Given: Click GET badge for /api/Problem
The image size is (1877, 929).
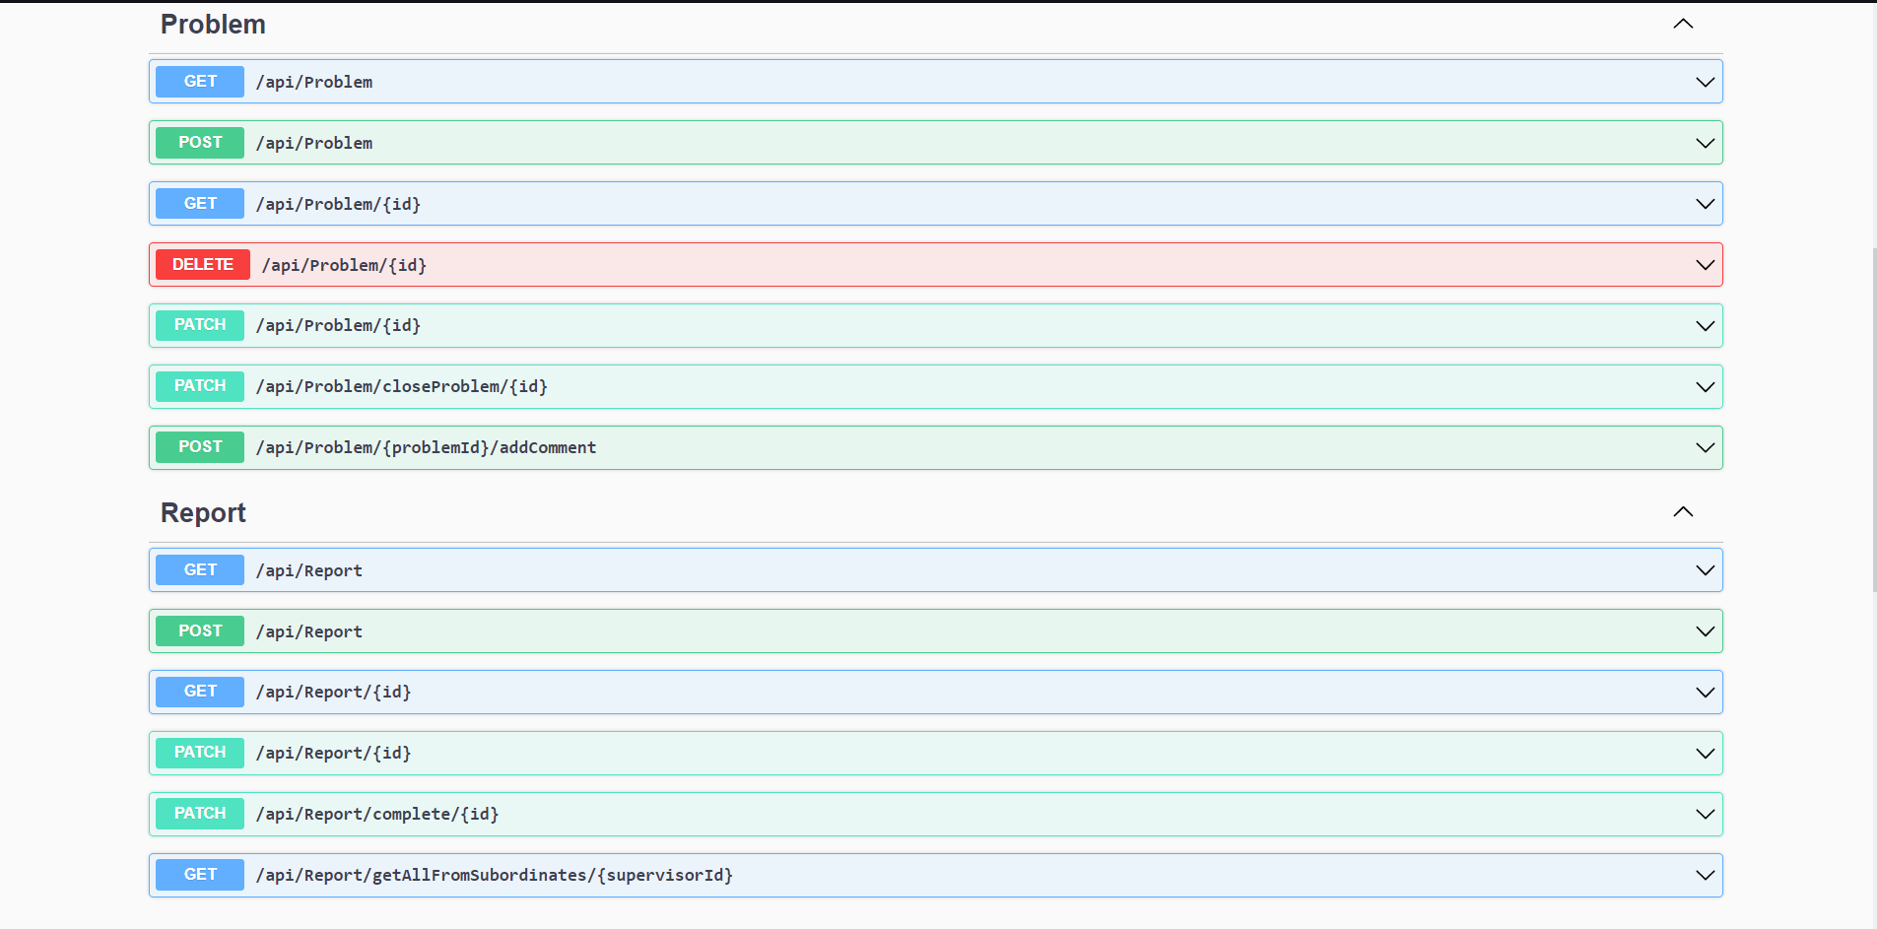Looking at the screenshot, I should [200, 82].
